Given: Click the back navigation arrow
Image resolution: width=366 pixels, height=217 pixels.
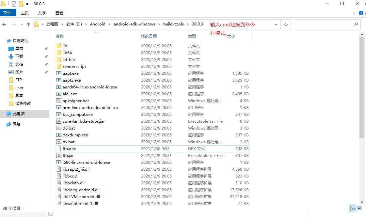Looking at the screenshot, I should click(5, 24).
